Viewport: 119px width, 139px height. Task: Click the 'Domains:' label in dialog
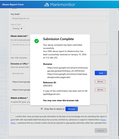48,64
